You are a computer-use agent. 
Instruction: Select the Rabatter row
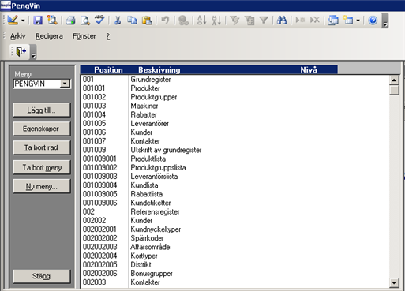234,114
